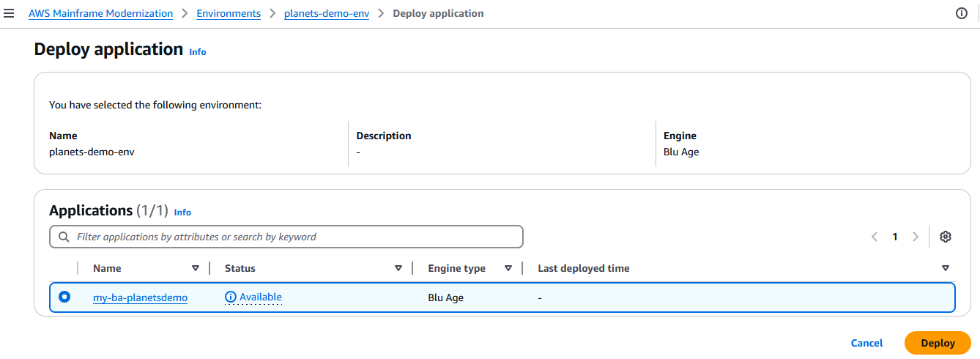Click the Available status info icon

tap(231, 297)
